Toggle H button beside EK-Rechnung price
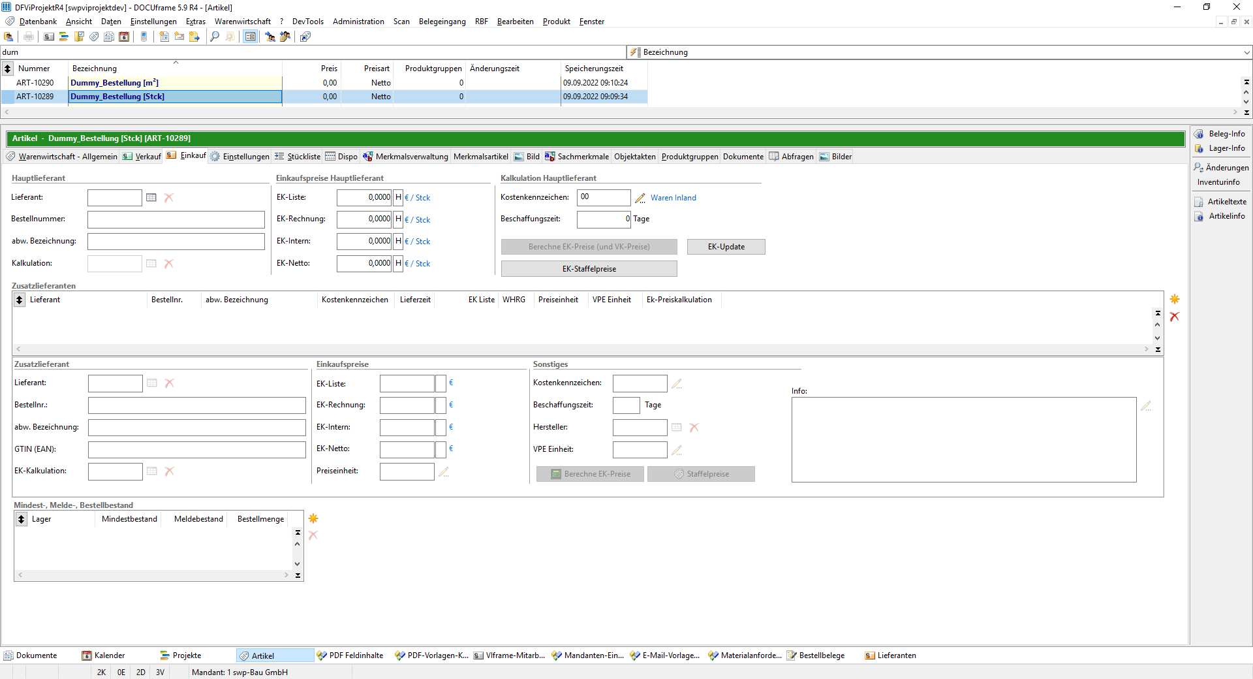Screen dimensions: 1253x679 399,219
